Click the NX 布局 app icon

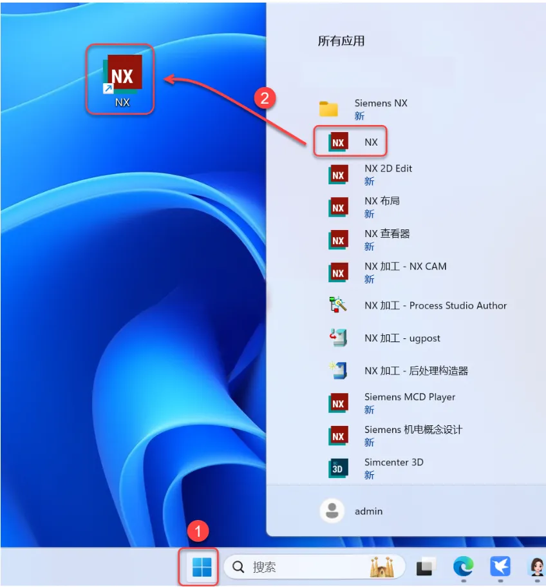(x=339, y=207)
